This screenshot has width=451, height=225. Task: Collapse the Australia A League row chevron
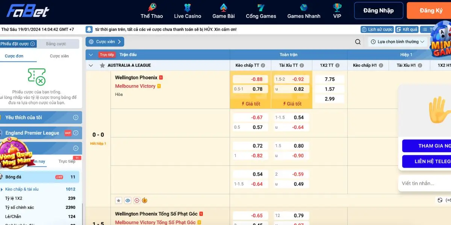pyautogui.click(x=91, y=65)
